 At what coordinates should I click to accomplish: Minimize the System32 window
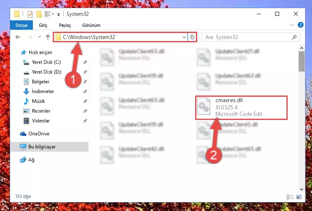(259, 14)
